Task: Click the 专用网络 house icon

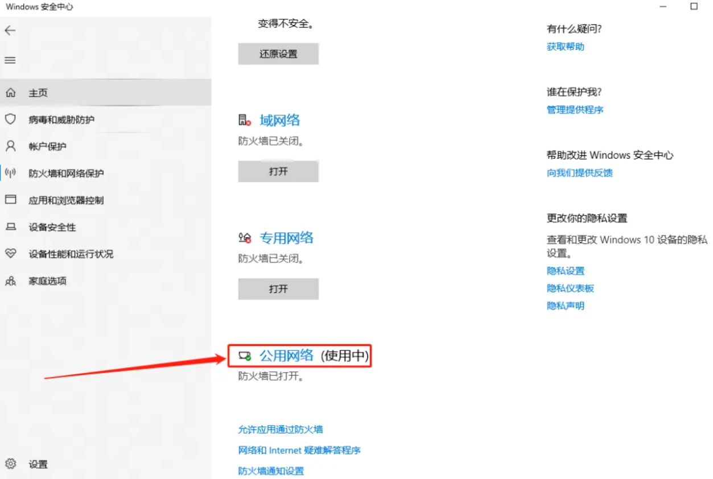Action: 245,238
